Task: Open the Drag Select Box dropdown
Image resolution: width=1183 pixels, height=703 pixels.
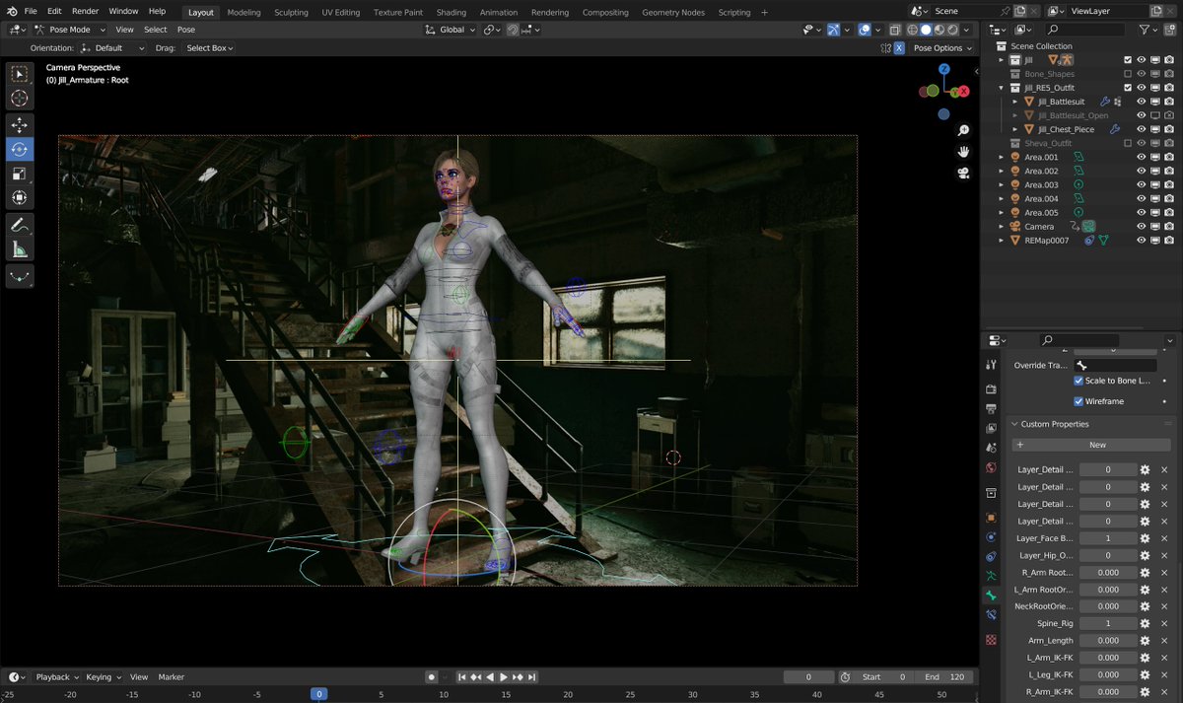Action: point(211,47)
